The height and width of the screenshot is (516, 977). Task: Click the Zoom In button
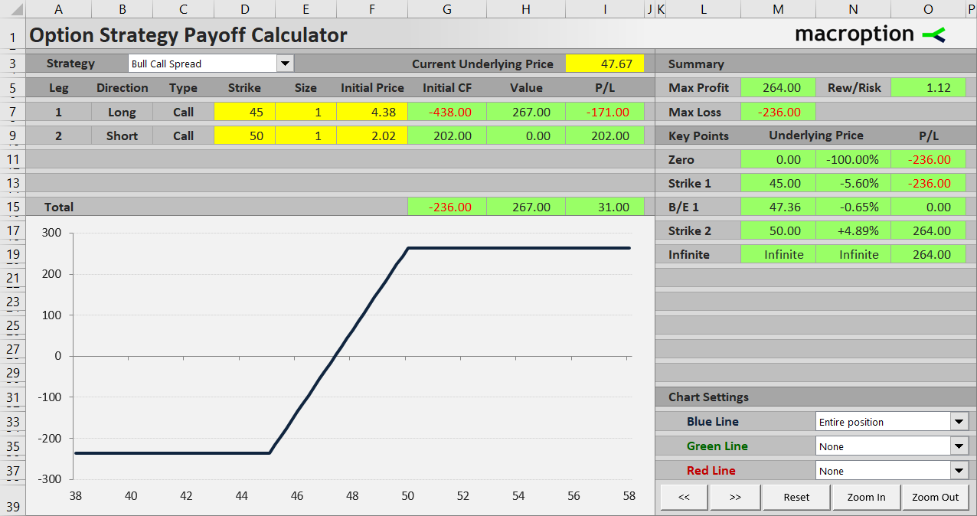point(866,497)
